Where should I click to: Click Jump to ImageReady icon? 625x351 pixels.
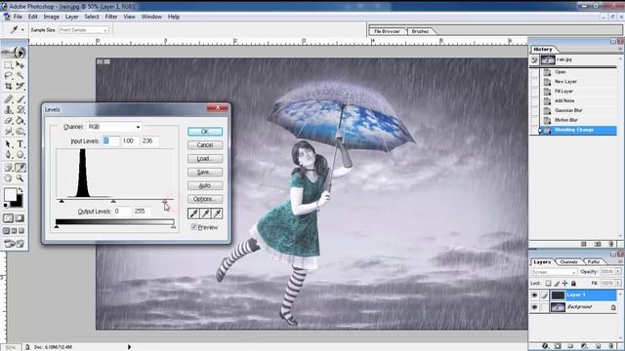[14, 244]
